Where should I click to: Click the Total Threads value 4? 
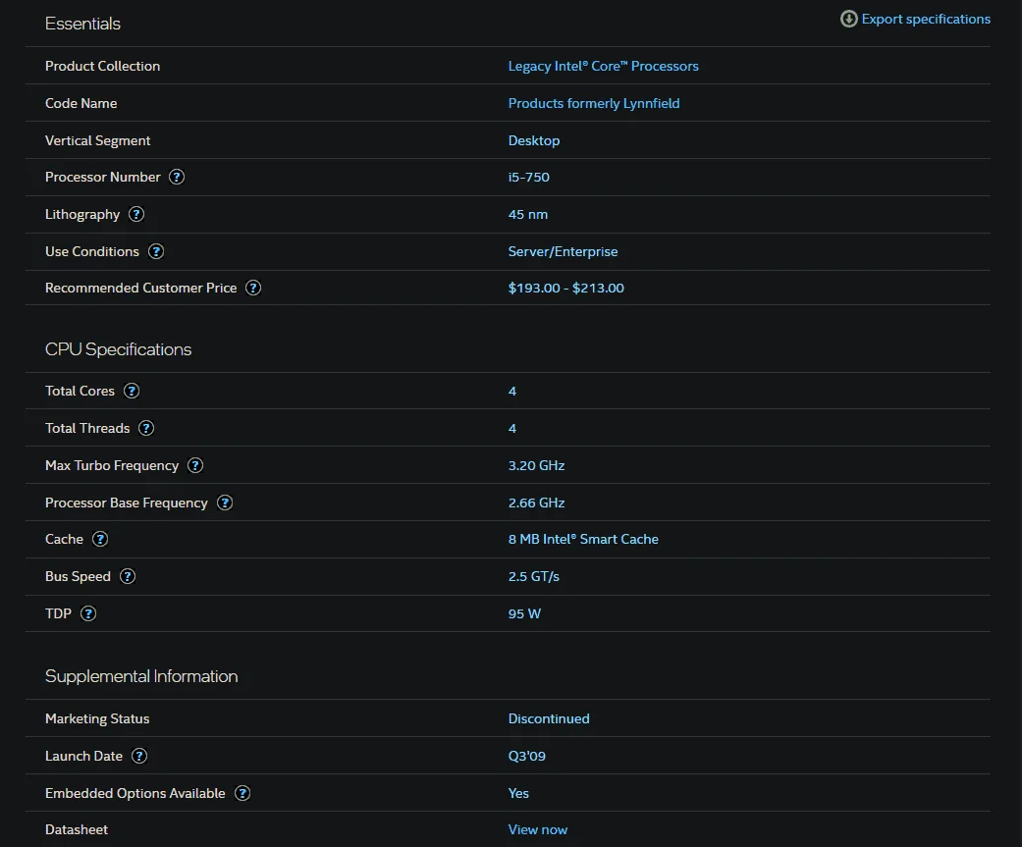tap(512, 428)
